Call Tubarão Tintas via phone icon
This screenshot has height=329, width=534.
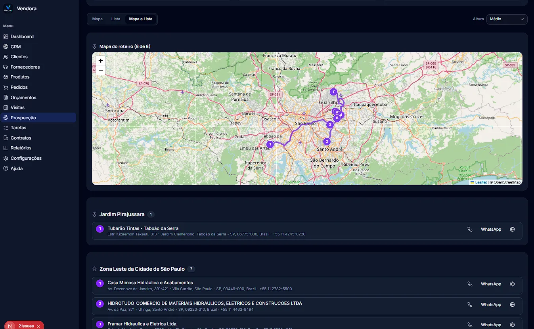[x=470, y=229]
